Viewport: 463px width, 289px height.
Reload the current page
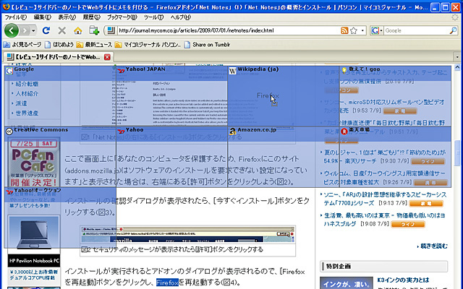46,30
